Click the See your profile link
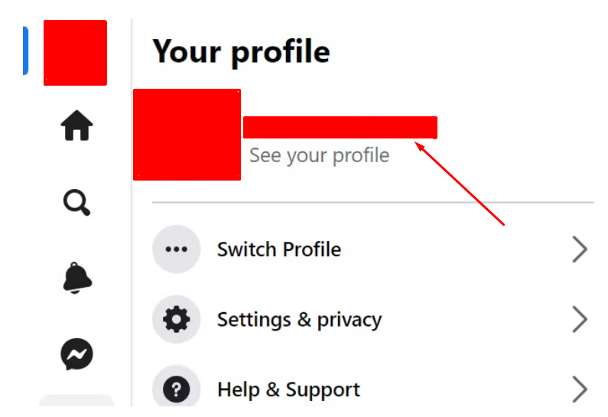This screenshot has width=608, height=417. point(319,155)
